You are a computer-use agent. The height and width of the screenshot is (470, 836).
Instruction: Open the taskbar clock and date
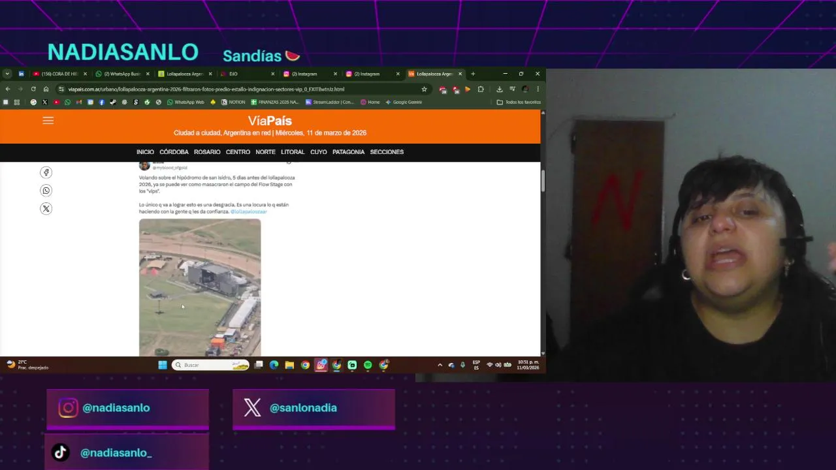tap(528, 365)
